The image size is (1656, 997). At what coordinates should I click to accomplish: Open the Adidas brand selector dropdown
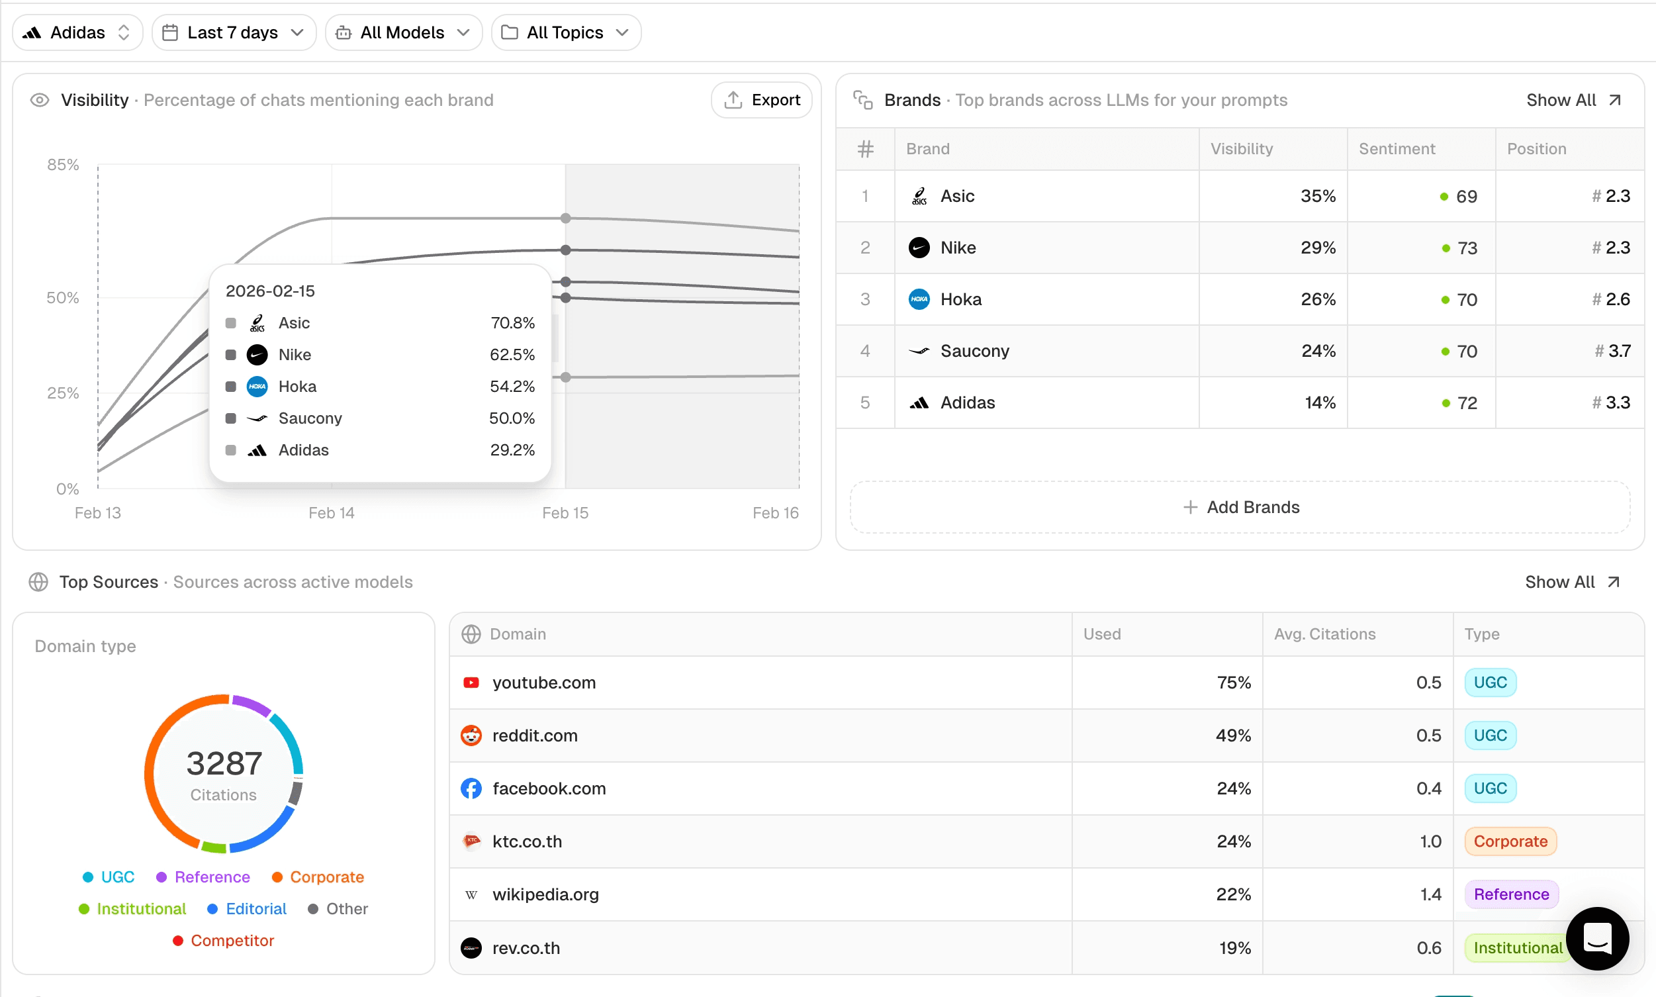pos(77,32)
